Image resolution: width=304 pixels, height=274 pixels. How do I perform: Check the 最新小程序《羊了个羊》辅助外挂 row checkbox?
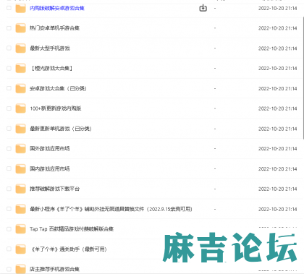(9, 209)
